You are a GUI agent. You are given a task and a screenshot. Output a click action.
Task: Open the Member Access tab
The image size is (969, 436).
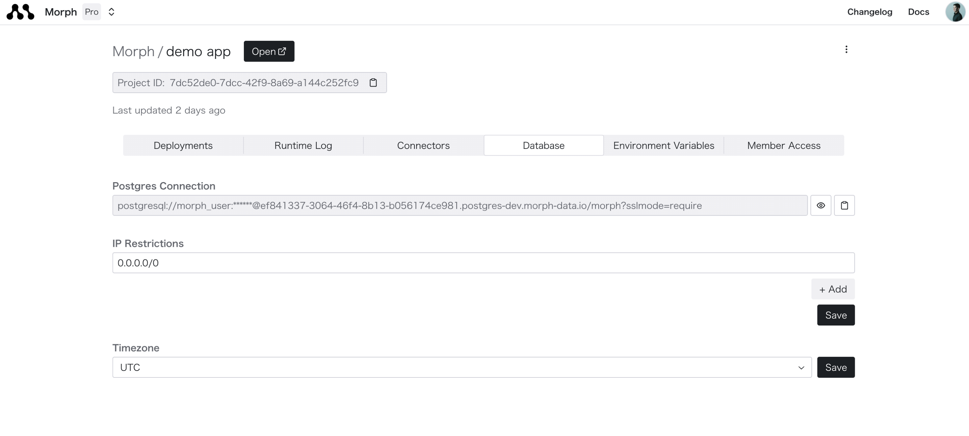click(784, 145)
